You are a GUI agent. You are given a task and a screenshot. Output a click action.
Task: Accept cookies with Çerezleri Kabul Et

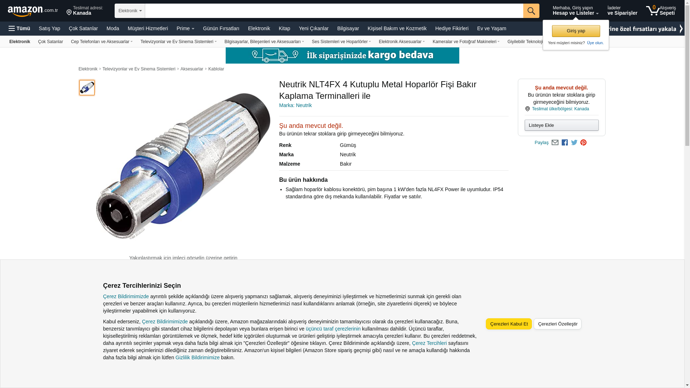(509, 324)
